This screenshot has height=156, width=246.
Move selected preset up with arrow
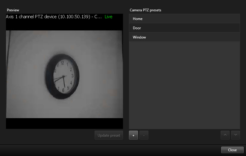coord(225,135)
